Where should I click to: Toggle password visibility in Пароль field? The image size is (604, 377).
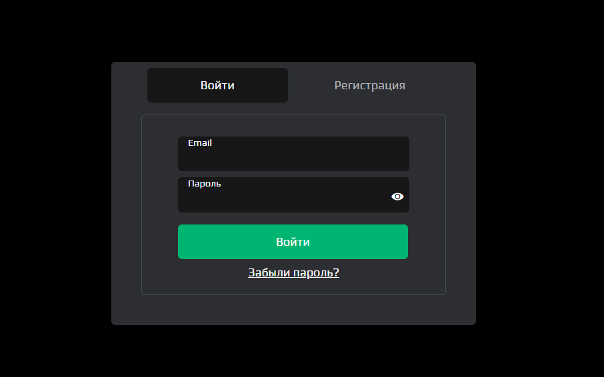click(x=397, y=196)
